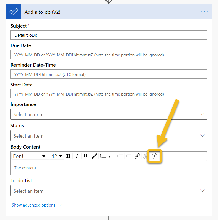Insert a numbered list
The width and height of the screenshot is (218, 220).
click(111, 156)
